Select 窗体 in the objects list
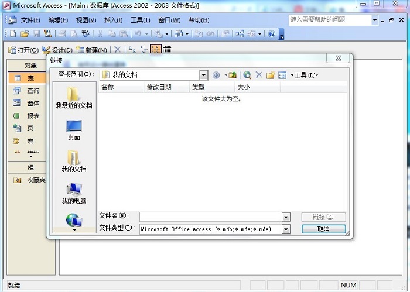The height and width of the screenshot is (292, 410). 27,103
